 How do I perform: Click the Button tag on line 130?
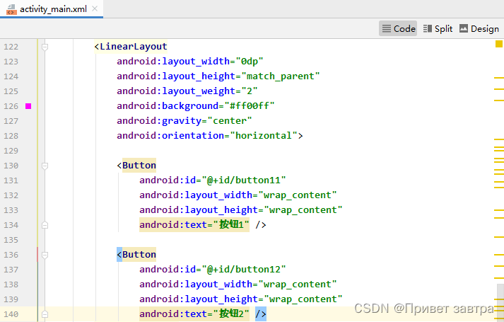pos(139,166)
